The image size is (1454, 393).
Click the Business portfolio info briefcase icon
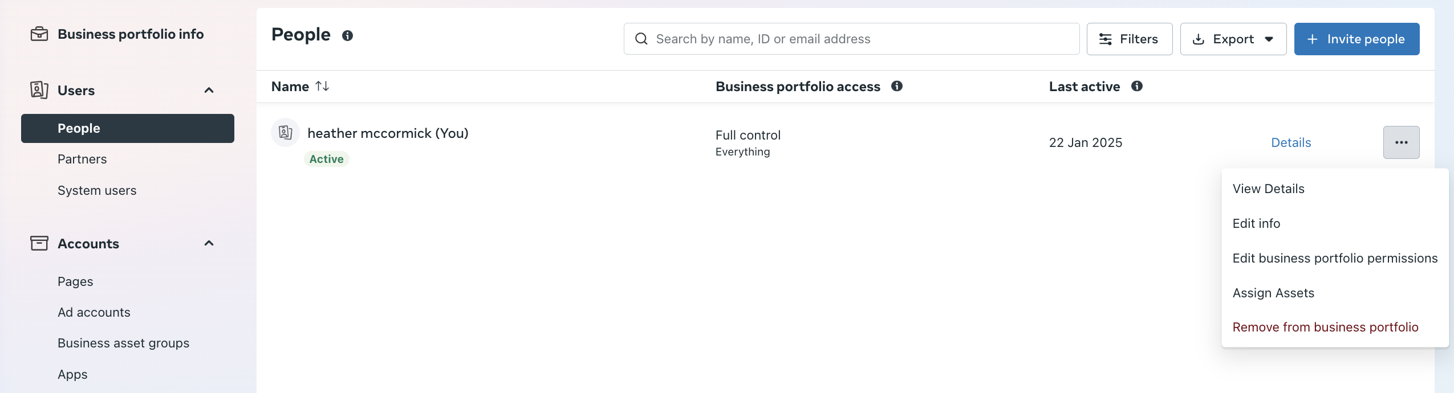[x=39, y=34]
